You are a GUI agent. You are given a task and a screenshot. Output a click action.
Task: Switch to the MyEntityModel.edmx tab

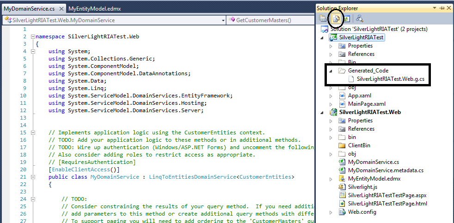click(95, 9)
